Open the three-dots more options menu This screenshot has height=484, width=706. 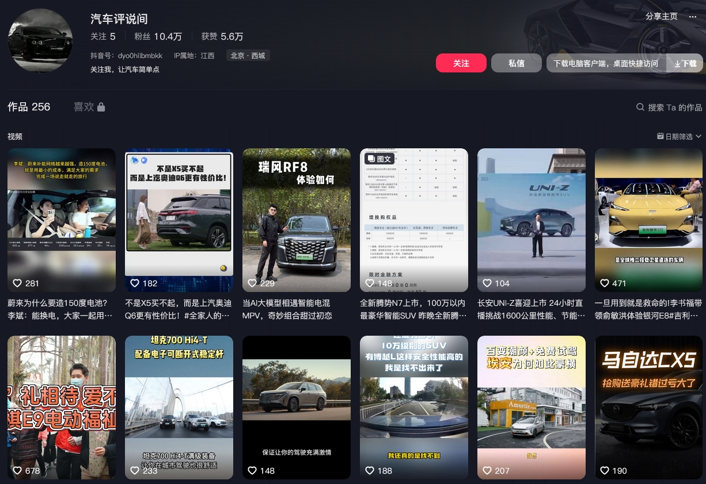(693, 17)
